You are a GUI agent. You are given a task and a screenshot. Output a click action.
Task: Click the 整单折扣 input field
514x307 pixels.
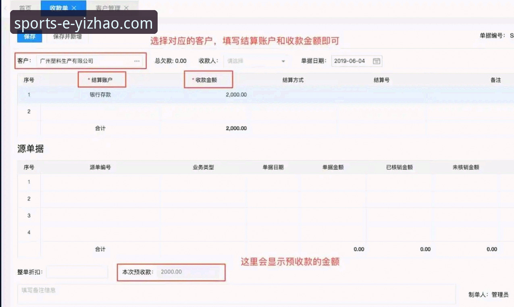[77, 272]
